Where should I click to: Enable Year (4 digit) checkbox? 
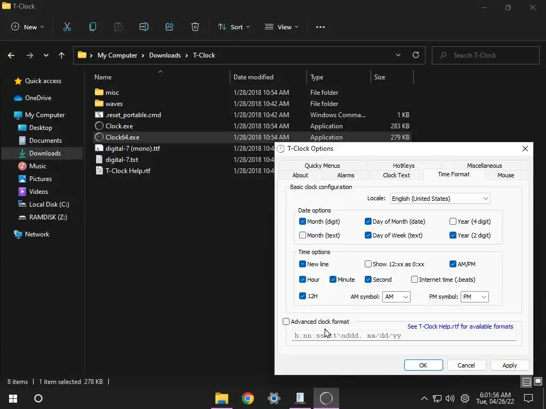453,222
